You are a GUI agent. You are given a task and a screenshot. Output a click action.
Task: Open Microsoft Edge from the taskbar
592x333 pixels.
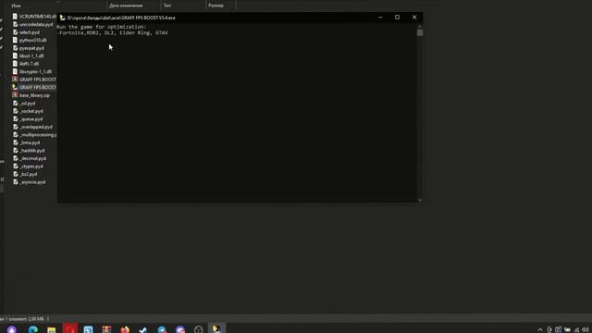pos(33,329)
